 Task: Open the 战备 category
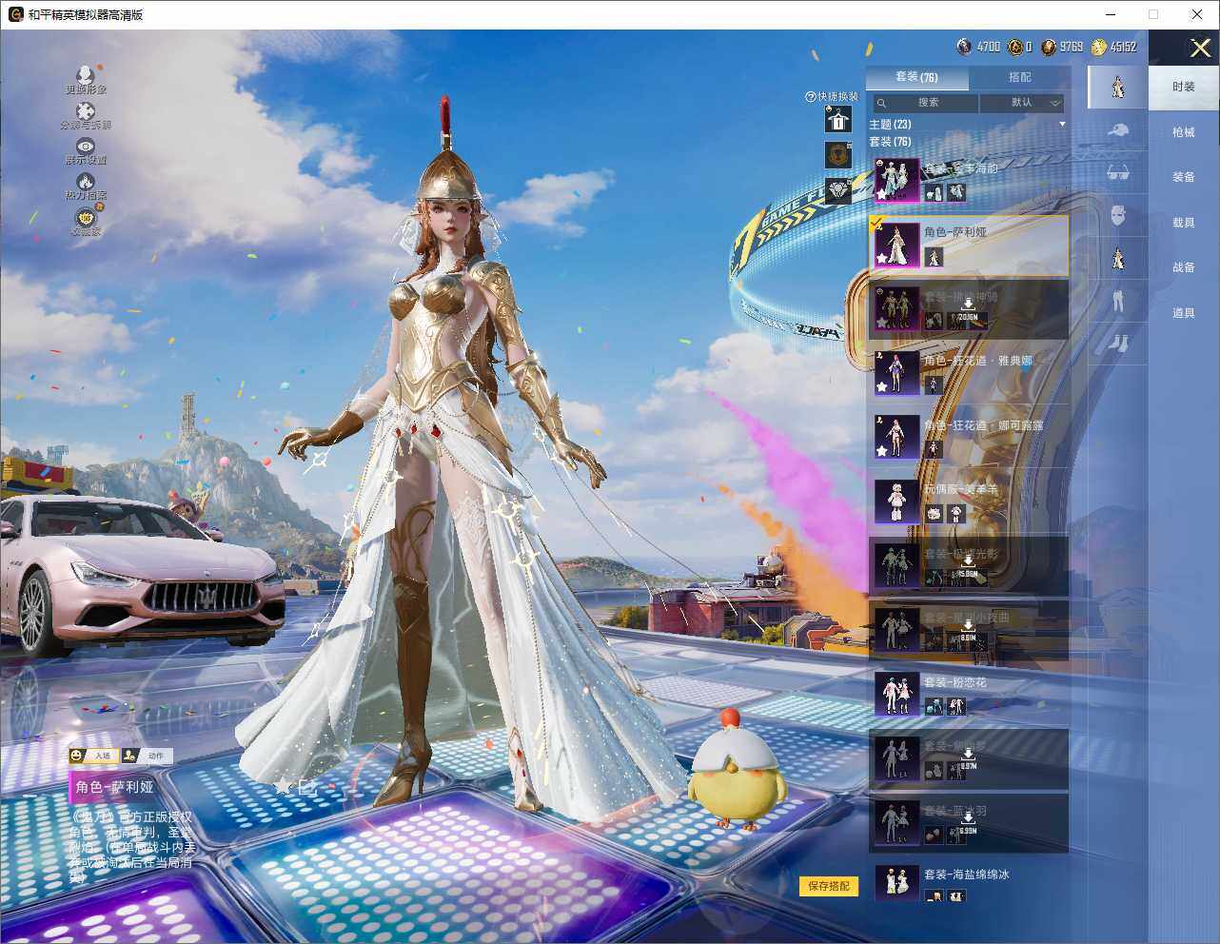[1184, 267]
